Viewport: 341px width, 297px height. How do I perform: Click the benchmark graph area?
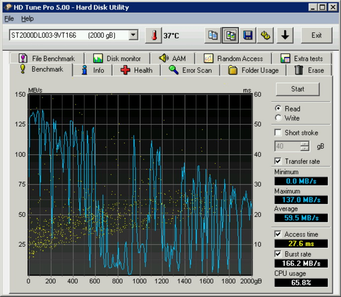point(140,185)
